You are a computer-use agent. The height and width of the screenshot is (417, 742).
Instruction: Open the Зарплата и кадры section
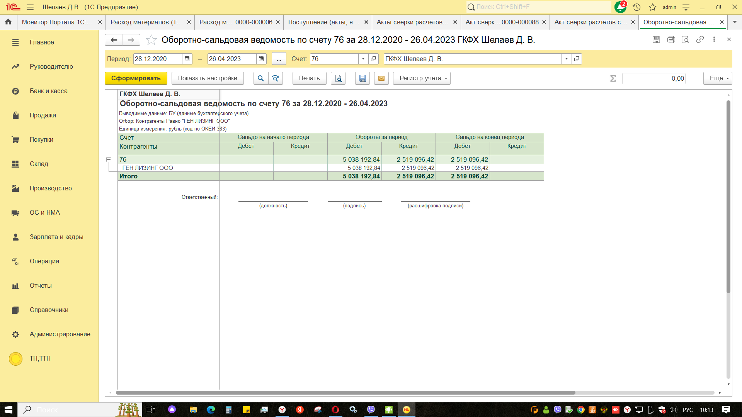point(56,237)
